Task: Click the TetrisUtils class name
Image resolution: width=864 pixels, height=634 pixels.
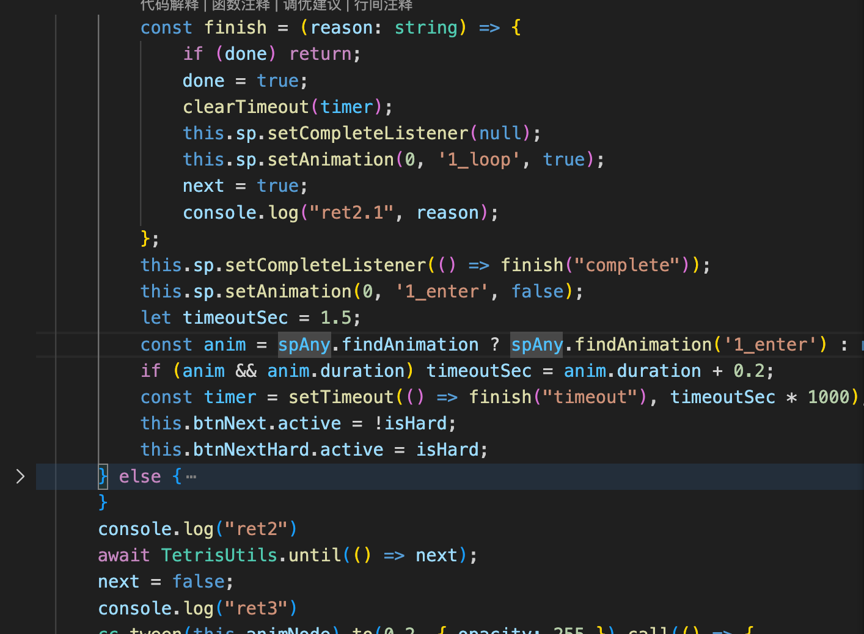Action: coord(219,555)
